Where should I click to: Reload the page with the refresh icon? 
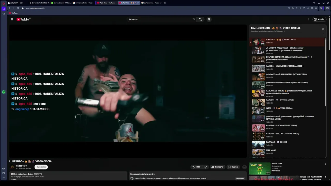coord(18,8)
